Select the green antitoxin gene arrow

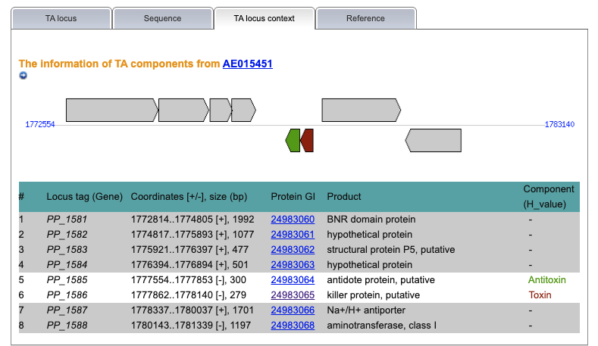293,141
